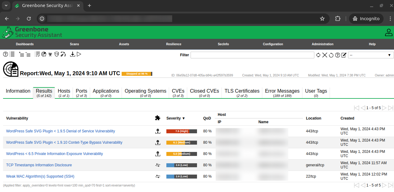Click the vendor fix icon for WordPress < 6.5 row

(157, 154)
